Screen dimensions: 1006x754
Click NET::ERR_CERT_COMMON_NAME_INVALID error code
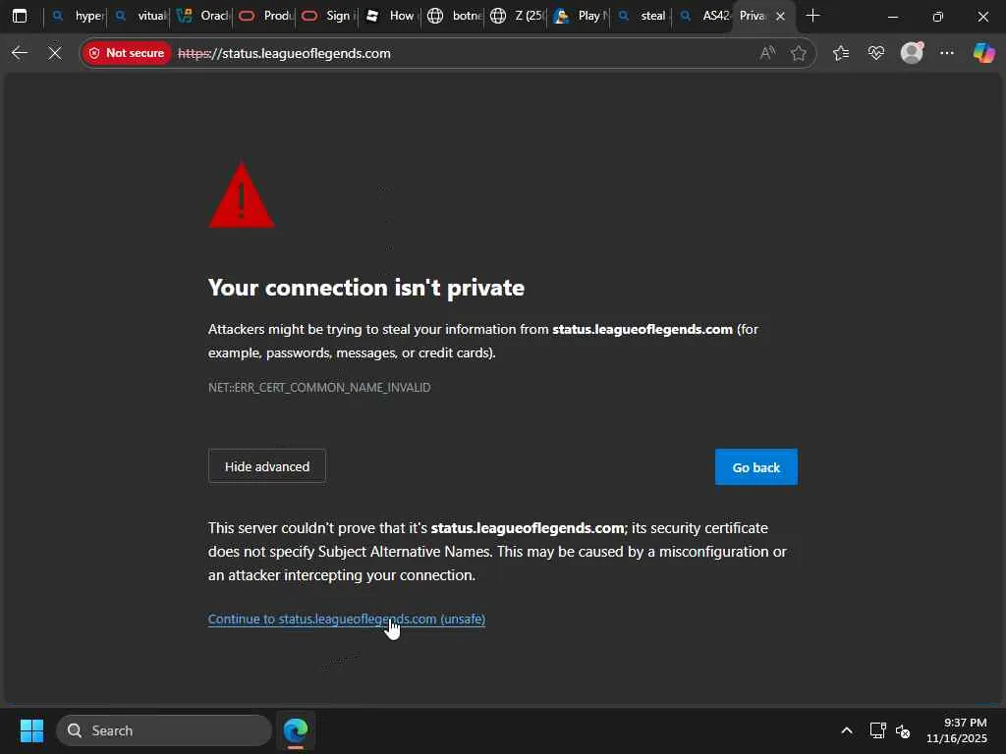[x=319, y=387]
